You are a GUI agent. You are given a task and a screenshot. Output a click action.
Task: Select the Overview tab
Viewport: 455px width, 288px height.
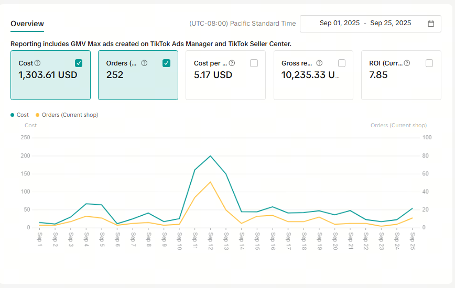click(x=27, y=24)
